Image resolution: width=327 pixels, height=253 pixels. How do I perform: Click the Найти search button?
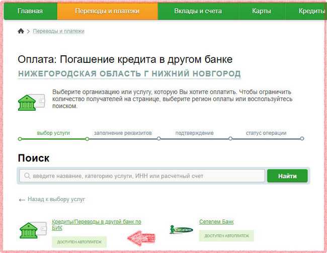[x=287, y=176]
